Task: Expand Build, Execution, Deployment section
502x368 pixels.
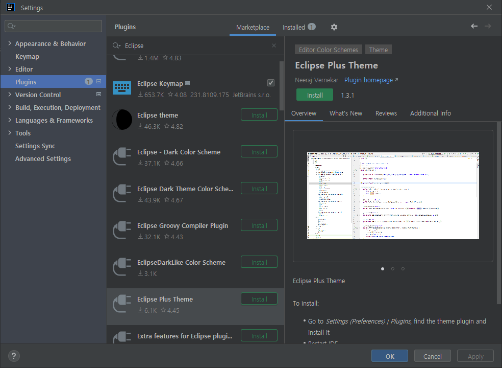Action: [10, 107]
